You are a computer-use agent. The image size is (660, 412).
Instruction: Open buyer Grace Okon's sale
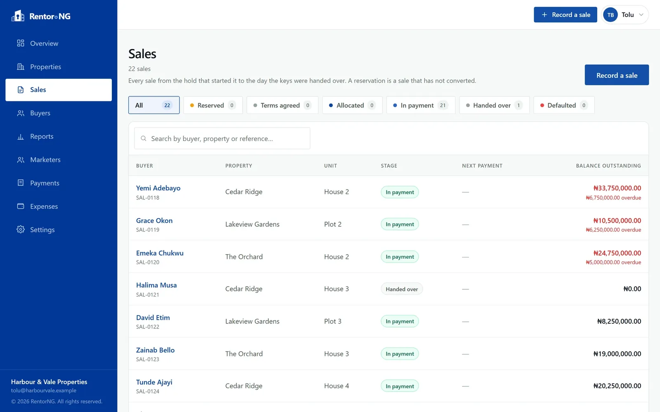[154, 221]
